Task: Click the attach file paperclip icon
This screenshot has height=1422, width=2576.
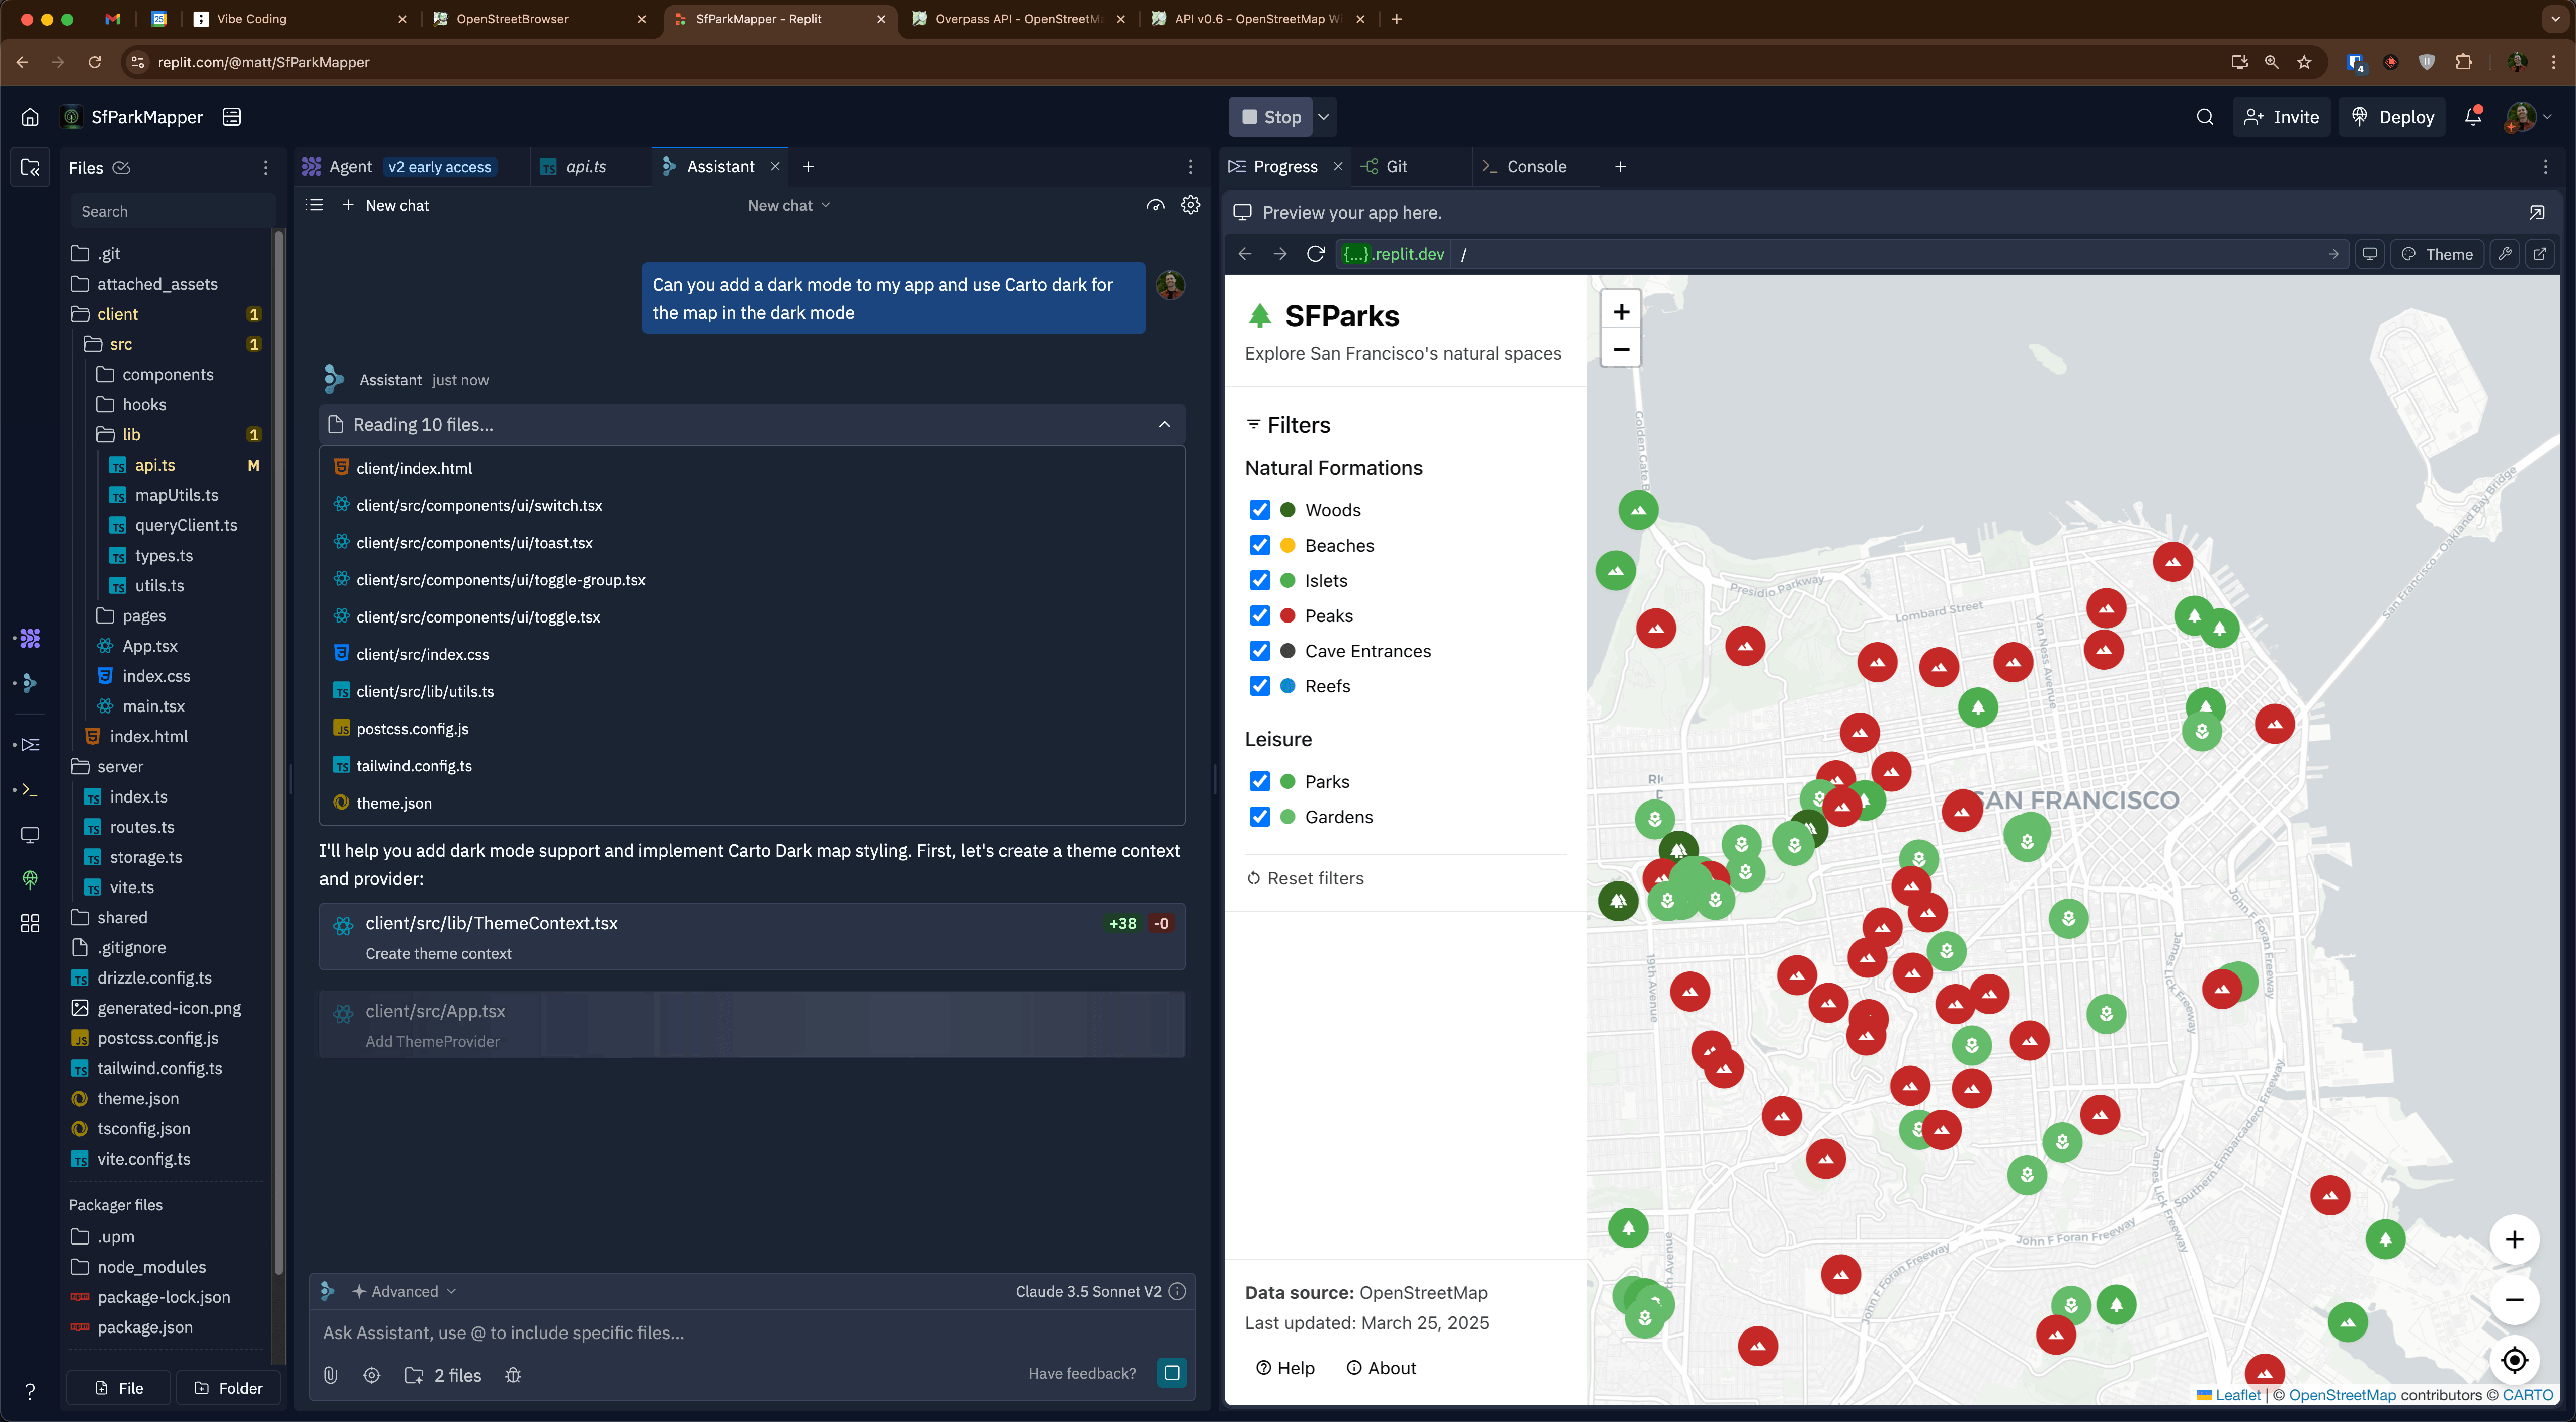Action: click(x=330, y=1375)
